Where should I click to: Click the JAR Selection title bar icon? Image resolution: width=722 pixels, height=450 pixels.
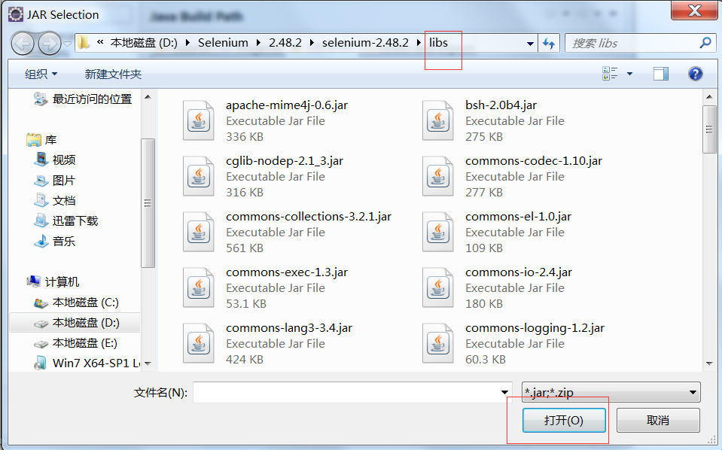[16, 14]
